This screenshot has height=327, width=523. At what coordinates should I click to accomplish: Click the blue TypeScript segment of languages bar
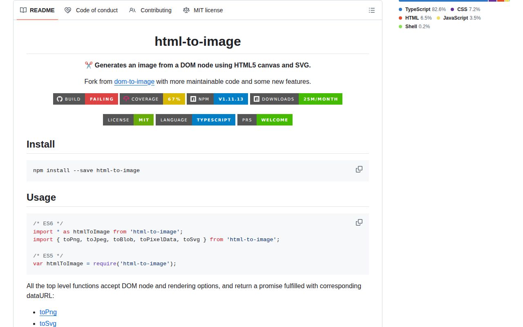click(x=443, y=1)
